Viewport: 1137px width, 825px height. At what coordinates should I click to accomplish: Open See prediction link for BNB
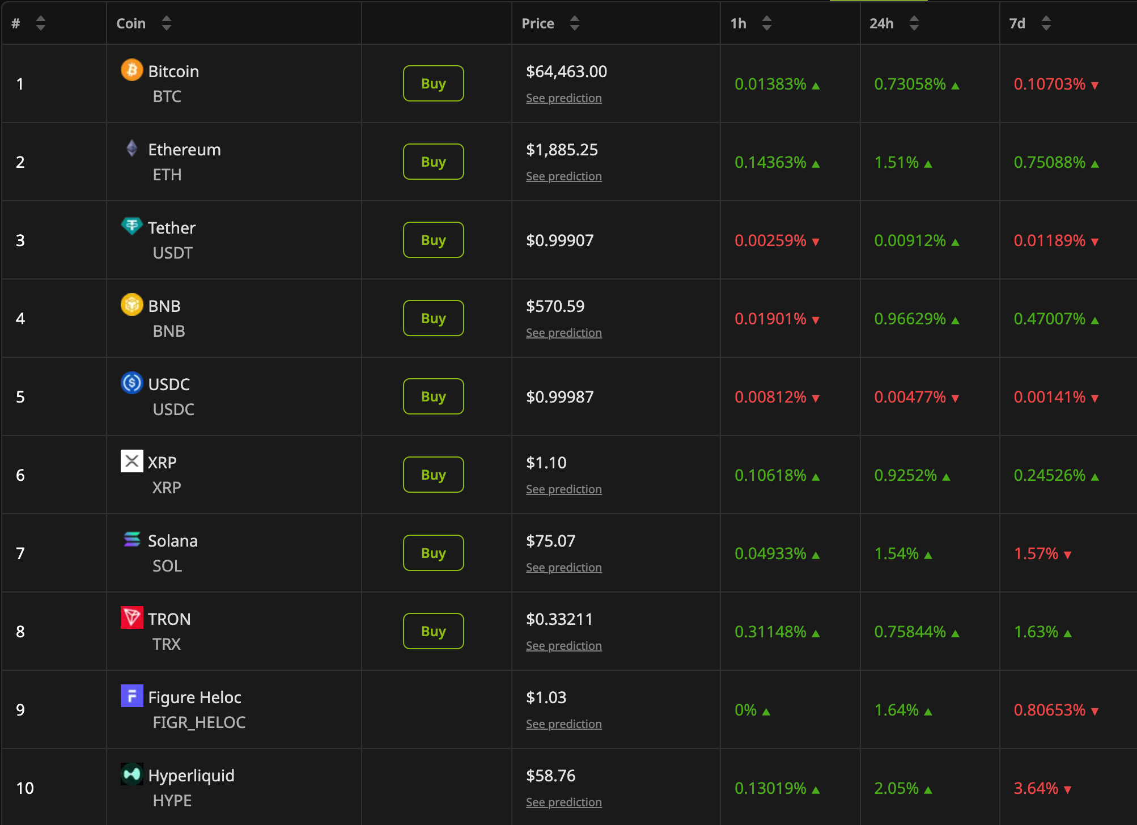click(x=564, y=333)
